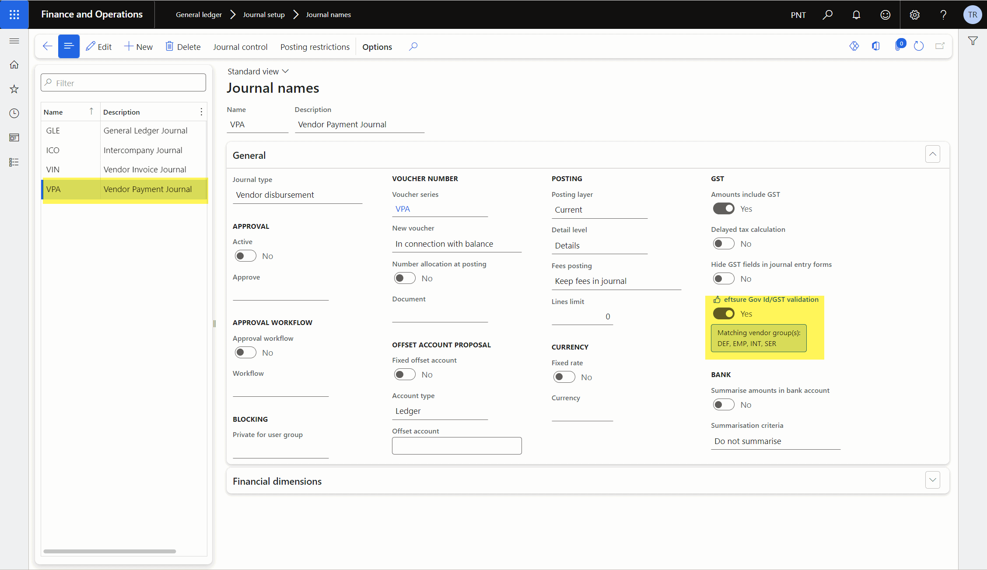The height and width of the screenshot is (570, 987).
Task: Navigate to Journal setup breadcrumb
Action: (x=264, y=14)
